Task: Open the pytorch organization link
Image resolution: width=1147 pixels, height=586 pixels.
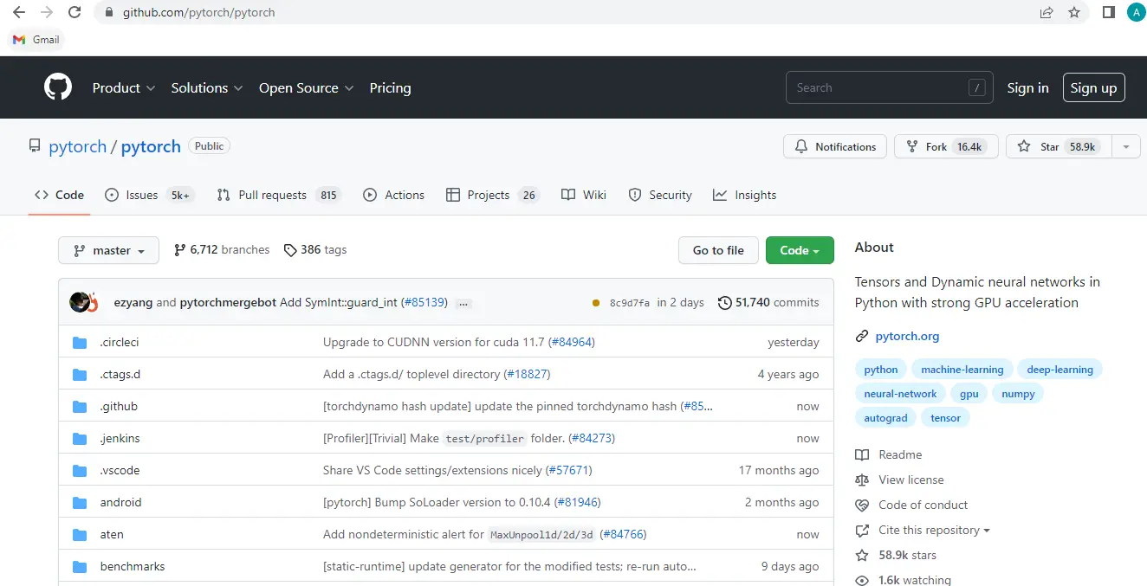Action: (78, 146)
